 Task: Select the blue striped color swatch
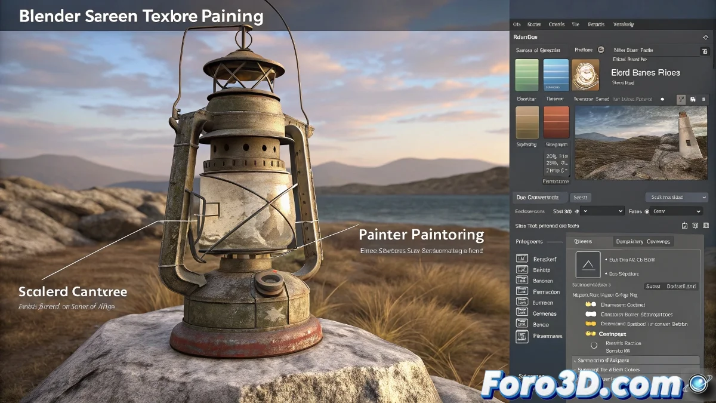tap(555, 75)
